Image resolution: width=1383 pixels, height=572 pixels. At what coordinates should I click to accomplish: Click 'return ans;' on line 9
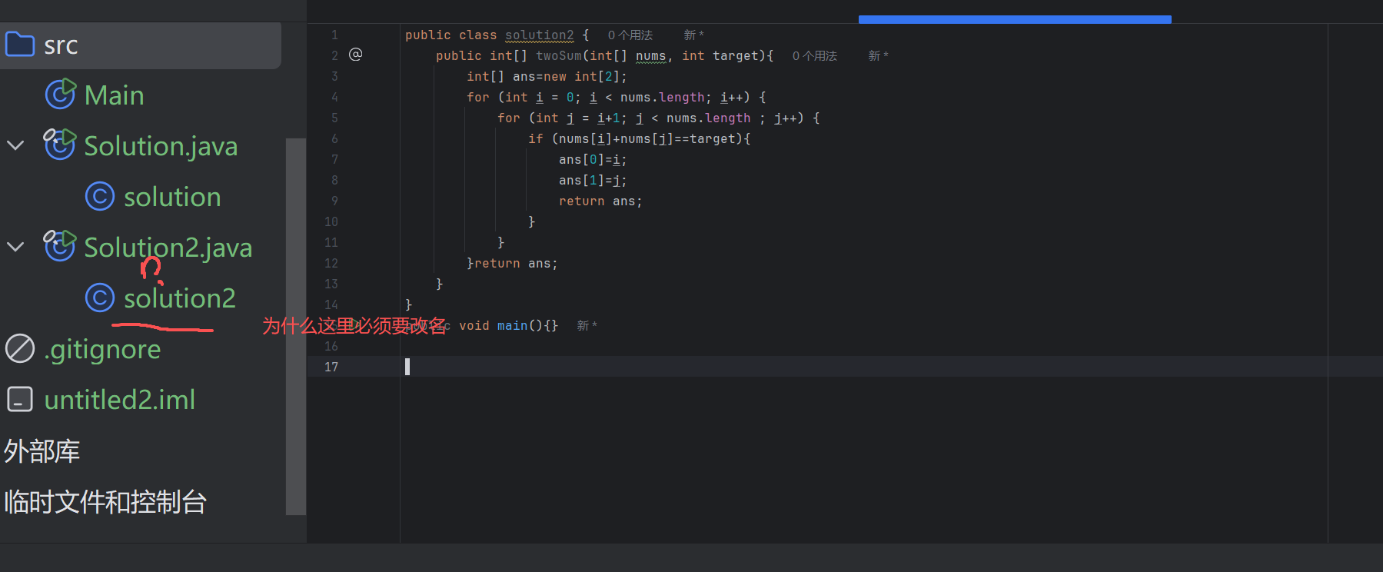click(600, 201)
